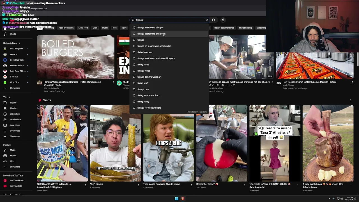Select suggestion 'fixings for hollow doors'
The width and height of the screenshot is (359, 202).
(x=169, y=108)
